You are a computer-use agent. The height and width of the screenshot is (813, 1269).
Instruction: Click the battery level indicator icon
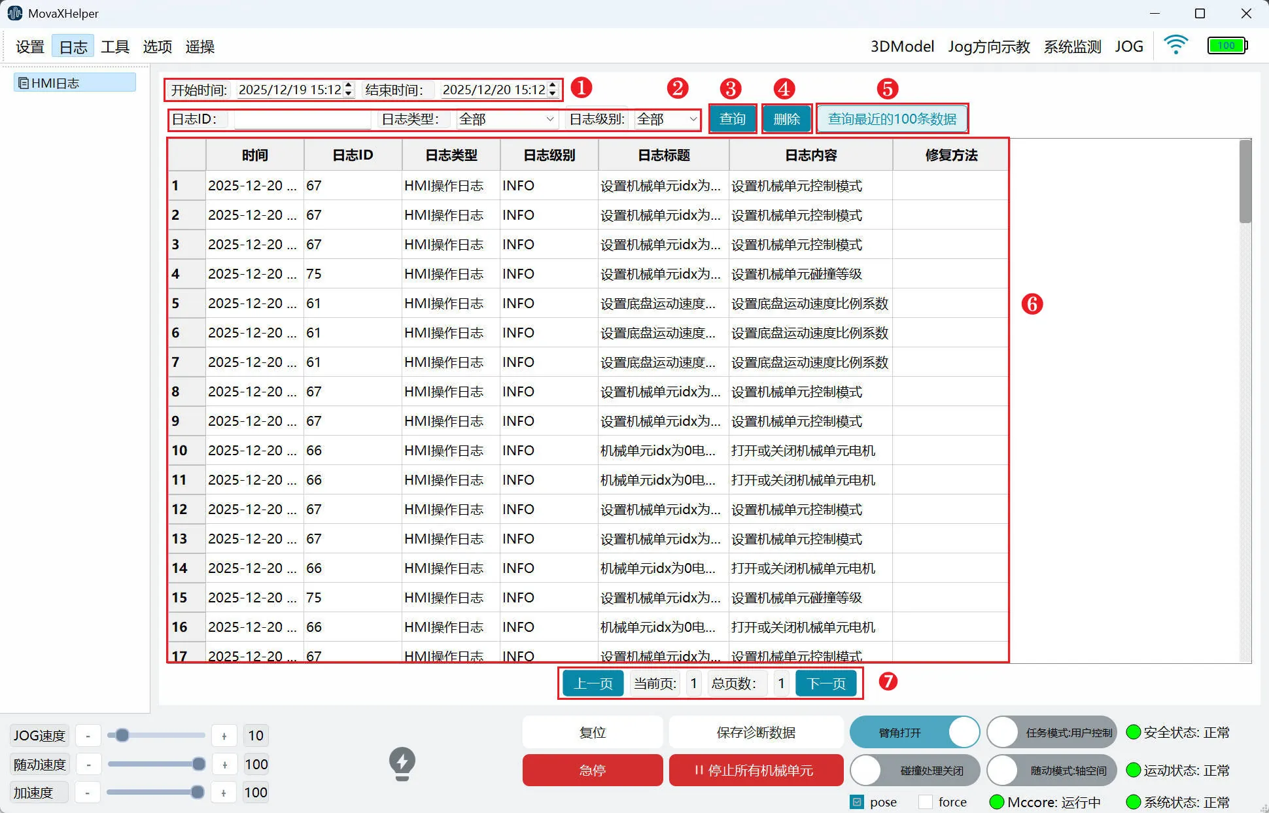click(x=1227, y=46)
